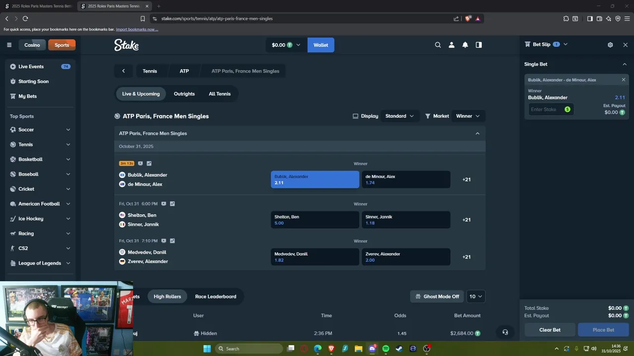Switch to Casino mode

click(x=32, y=45)
